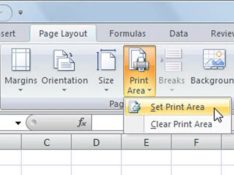Choose Set Print Area from menu
Image resolution: width=234 pixels, height=175 pixels.
pyautogui.click(x=177, y=107)
